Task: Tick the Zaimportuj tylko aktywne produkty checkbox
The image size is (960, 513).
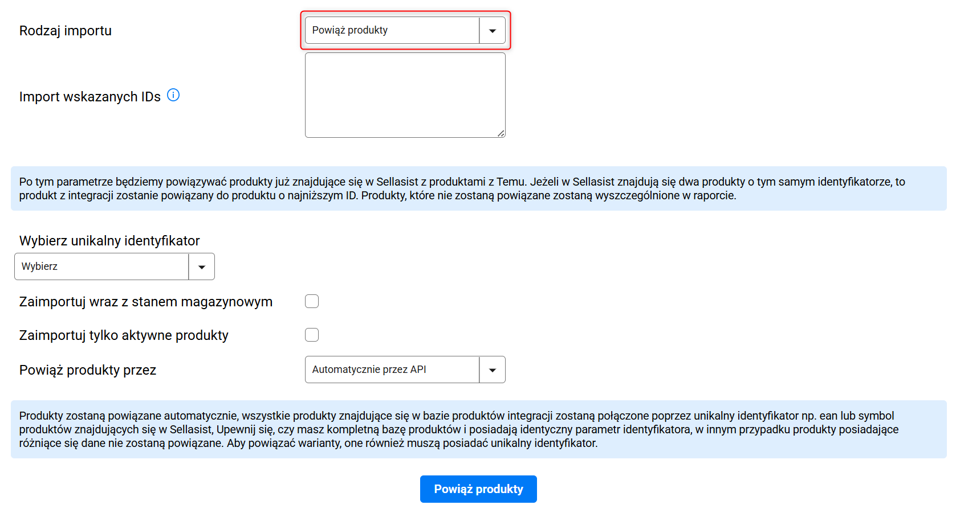Action: coord(312,335)
